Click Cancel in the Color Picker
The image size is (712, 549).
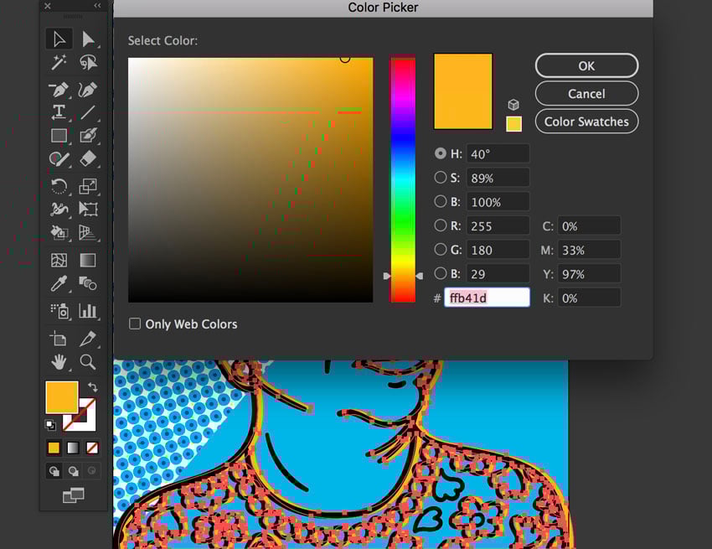tap(586, 94)
